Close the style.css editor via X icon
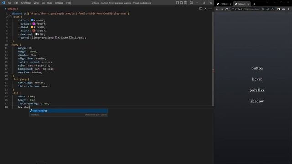 pyautogui.click(x=205, y=9)
